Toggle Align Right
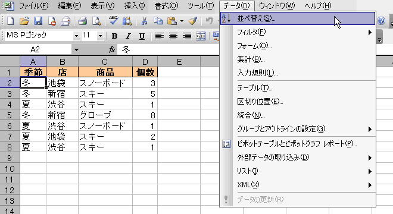The width and height of the screenshot is (393, 214). [x=187, y=36]
